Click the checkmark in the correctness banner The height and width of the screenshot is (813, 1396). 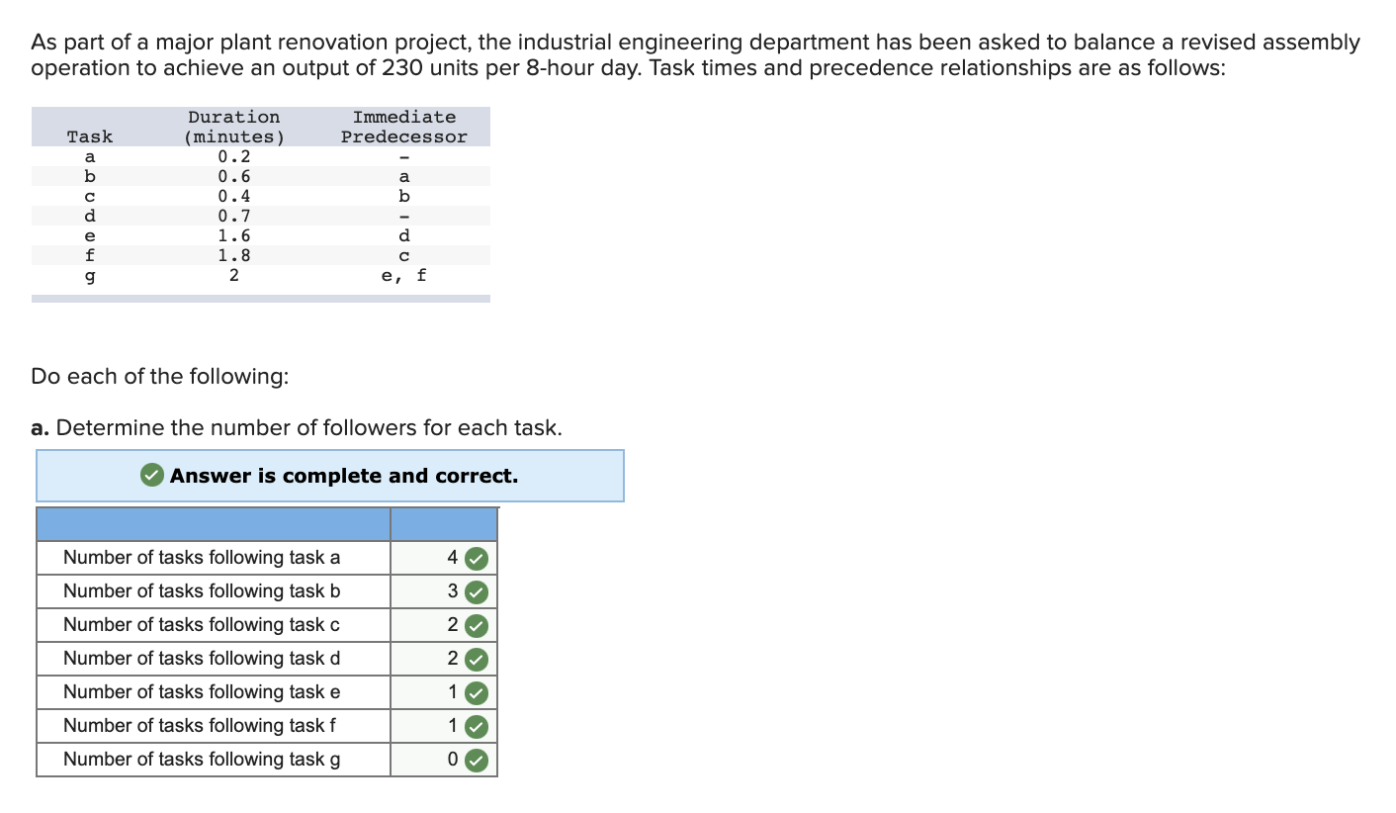tap(151, 475)
